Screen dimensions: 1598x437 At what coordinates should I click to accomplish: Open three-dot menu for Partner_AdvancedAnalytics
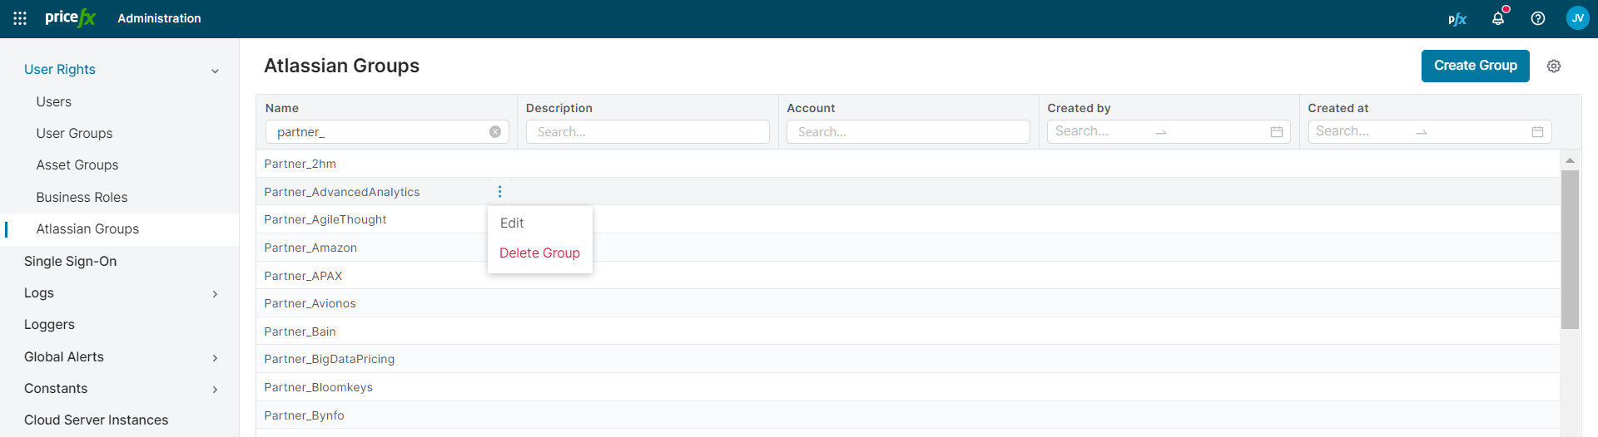tap(499, 192)
